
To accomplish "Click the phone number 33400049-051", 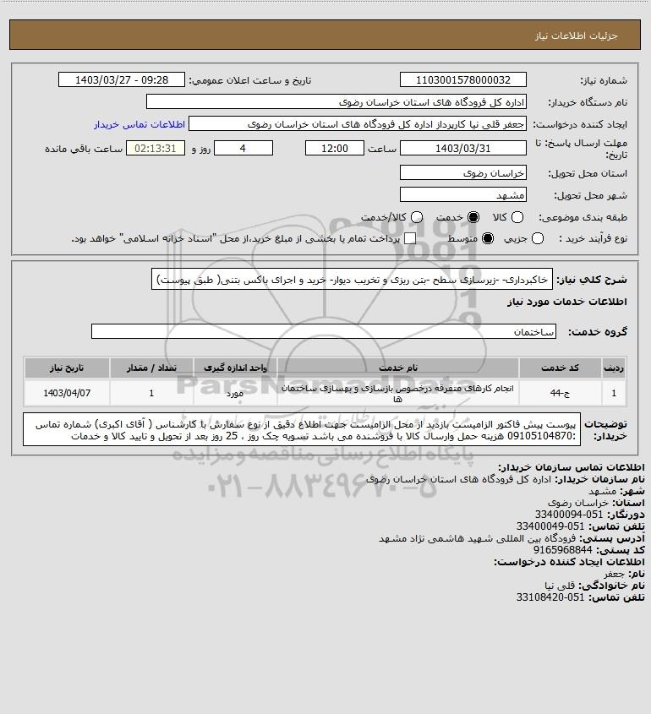I will pyautogui.click(x=550, y=526).
